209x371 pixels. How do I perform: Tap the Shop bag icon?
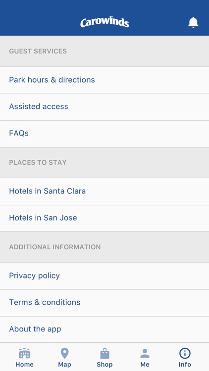pyautogui.click(x=104, y=353)
